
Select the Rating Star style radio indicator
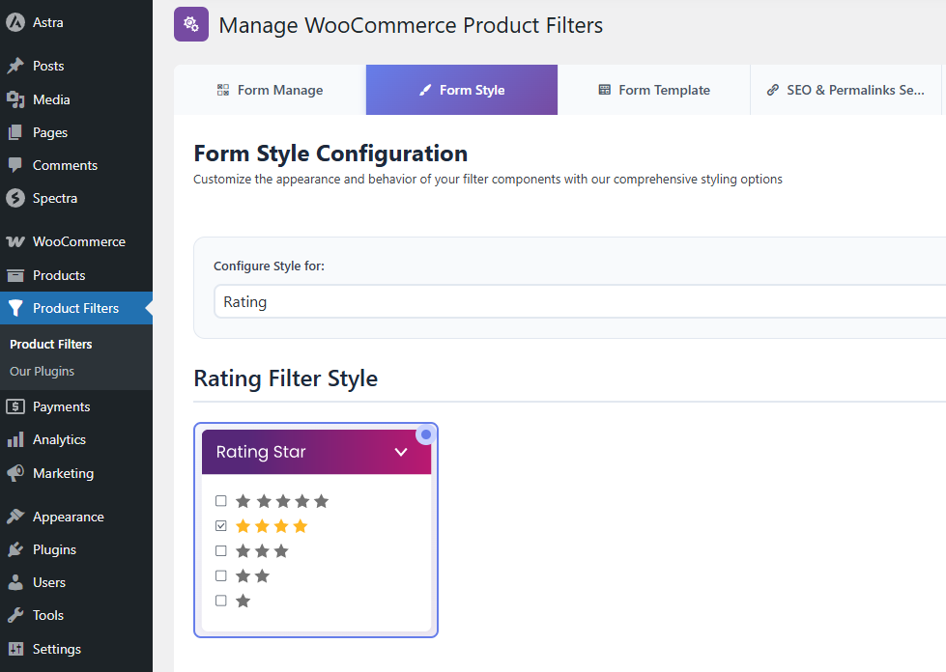[x=426, y=434]
